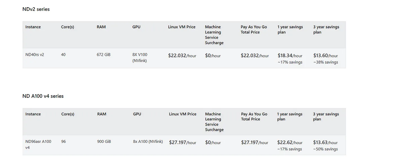
Task: Click the $18.34/hour 1 year savings price
Action: 290,55
